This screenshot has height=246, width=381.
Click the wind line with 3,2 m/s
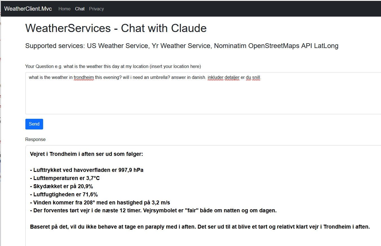(100, 202)
